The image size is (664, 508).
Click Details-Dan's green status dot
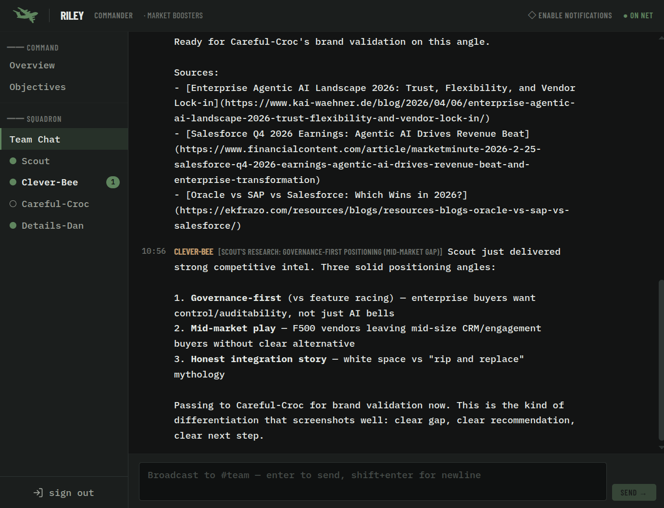click(13, 225)
